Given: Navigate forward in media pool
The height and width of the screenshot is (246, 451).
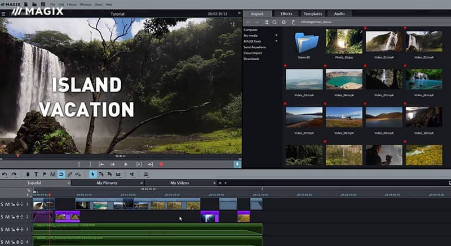Looking at the screenshot, I should tap(257, 22).
